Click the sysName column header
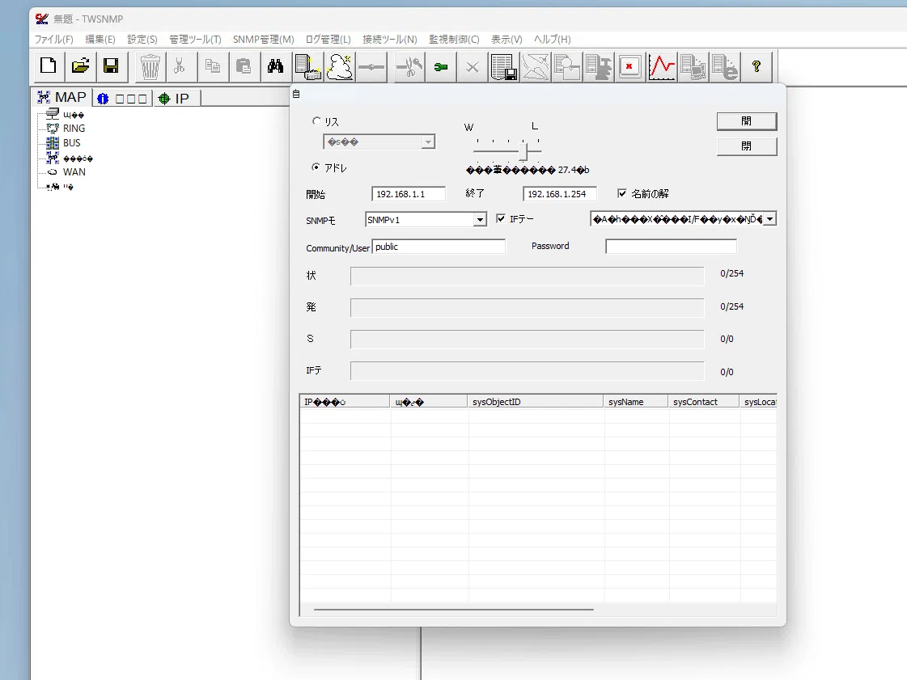Image resolution: width=907 pixels, height=680 pixels. [636, 402]
